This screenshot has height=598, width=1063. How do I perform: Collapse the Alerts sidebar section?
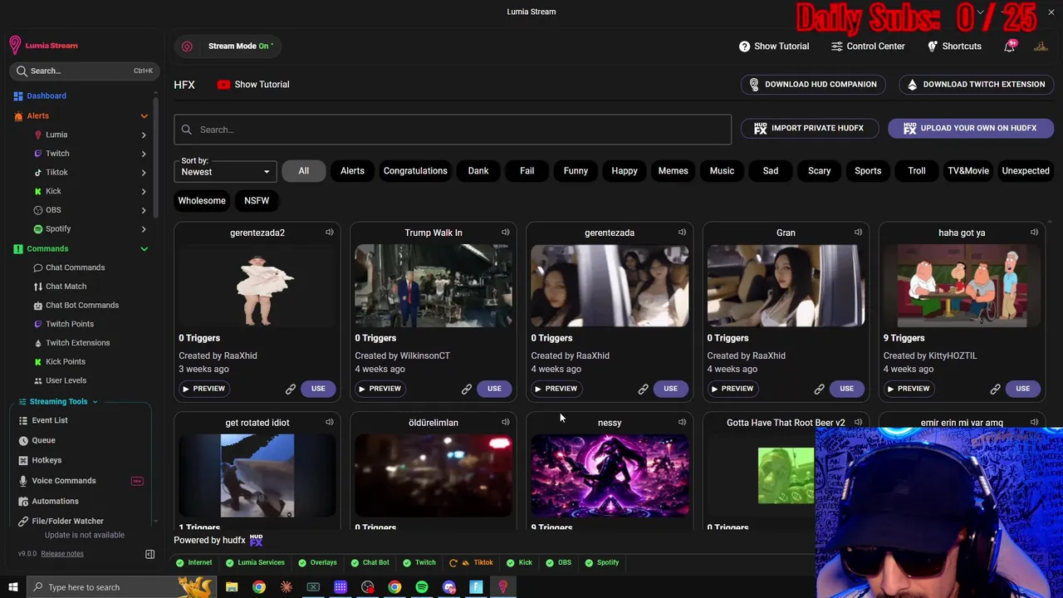point(145,116)
